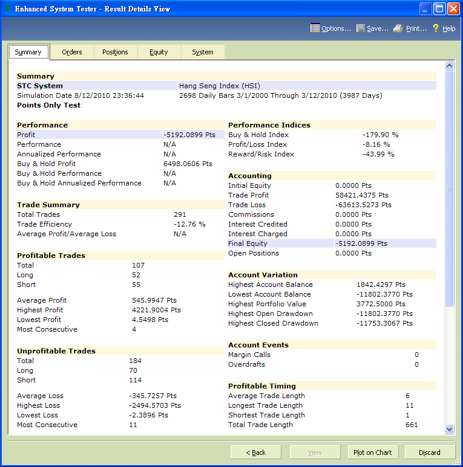Click Final Equity value -5192.0899 Pts
463x467 pixels.
(x=361, y=243)
